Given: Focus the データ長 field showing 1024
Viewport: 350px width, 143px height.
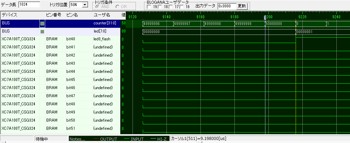Looking at the screenshot, I should 29,5.
